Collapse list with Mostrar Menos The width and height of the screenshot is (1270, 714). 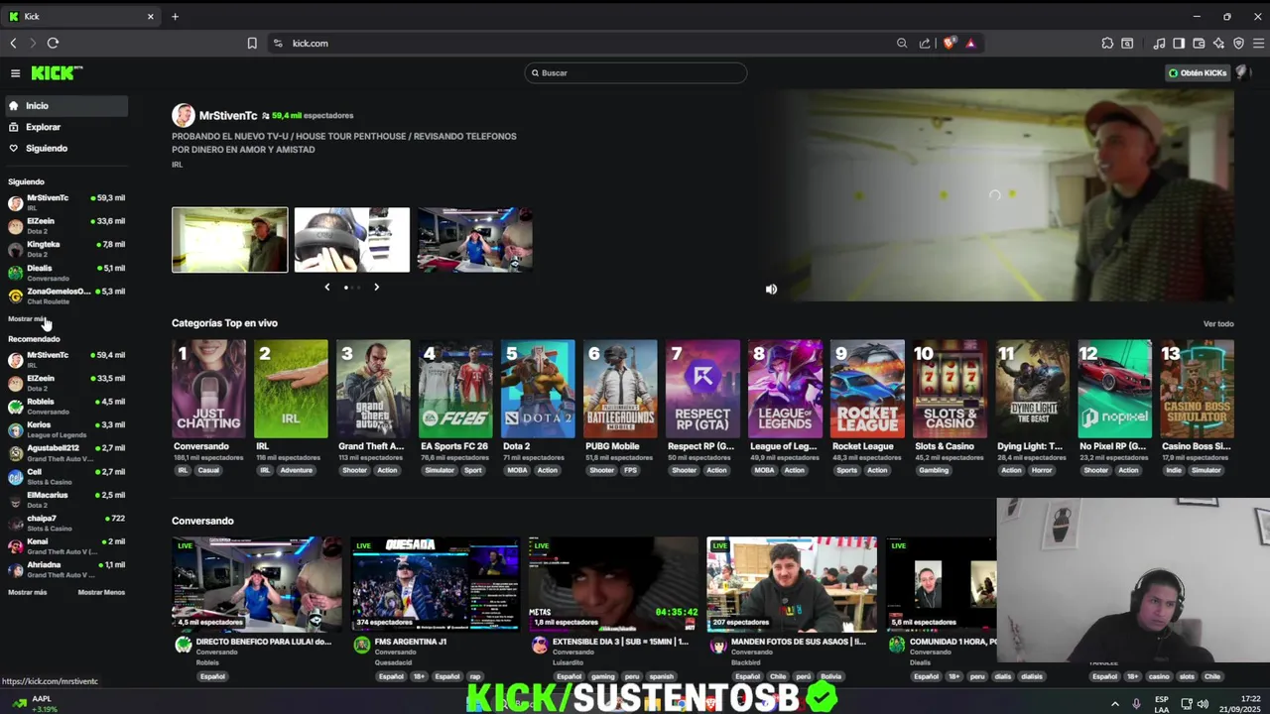[101, 592]
